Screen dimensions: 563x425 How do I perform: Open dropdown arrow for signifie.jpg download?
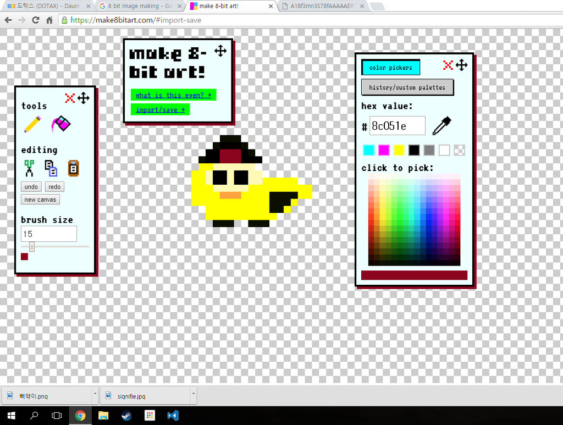point(193,394)
